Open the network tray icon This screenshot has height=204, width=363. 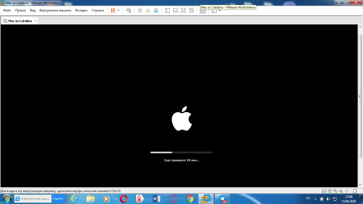[335, 199]
